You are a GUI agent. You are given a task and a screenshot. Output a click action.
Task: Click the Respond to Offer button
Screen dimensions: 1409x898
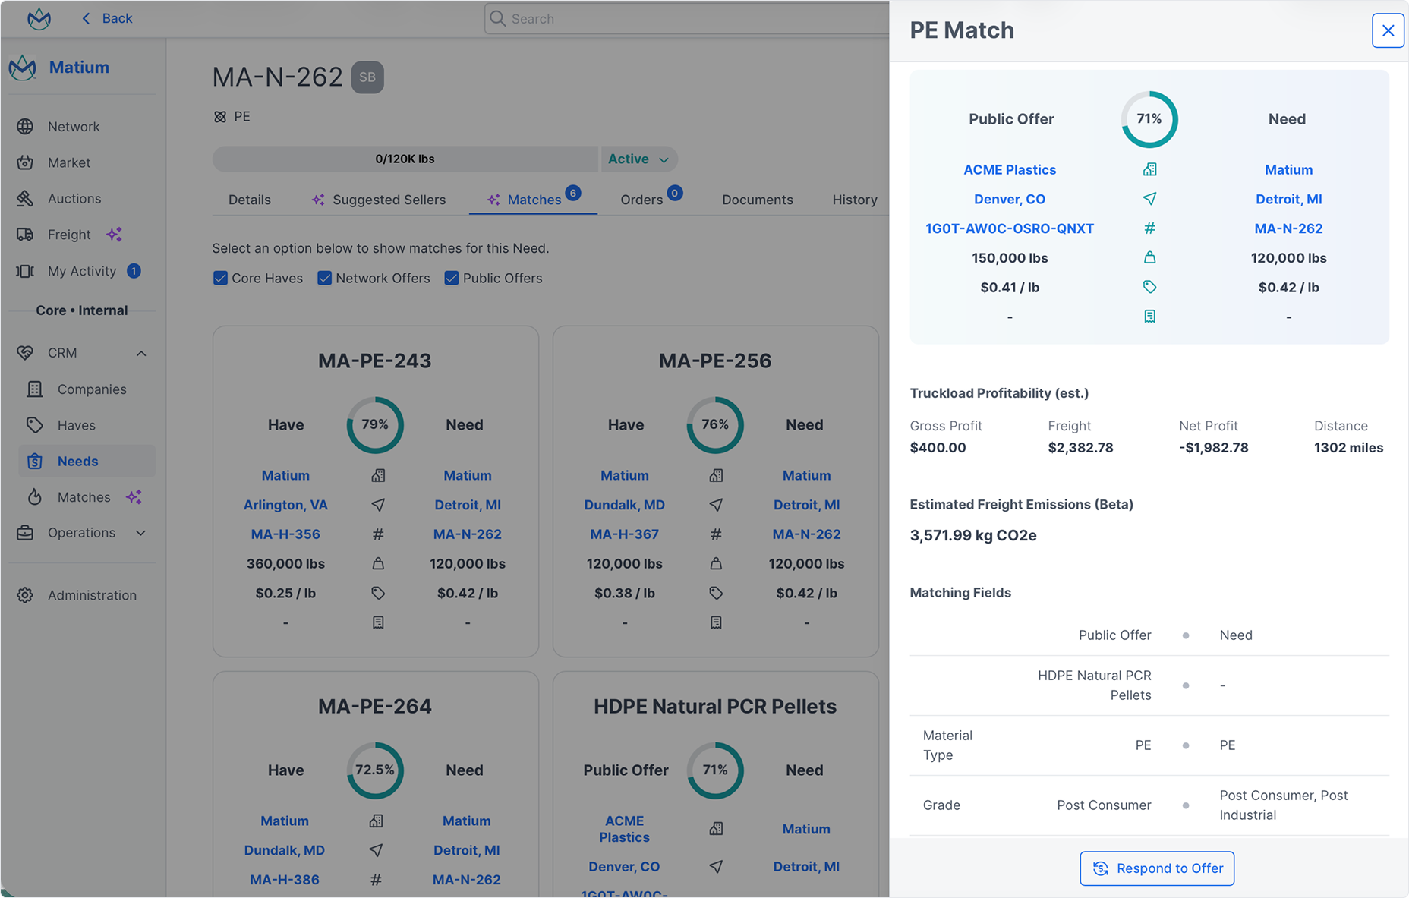(1156, 868)
